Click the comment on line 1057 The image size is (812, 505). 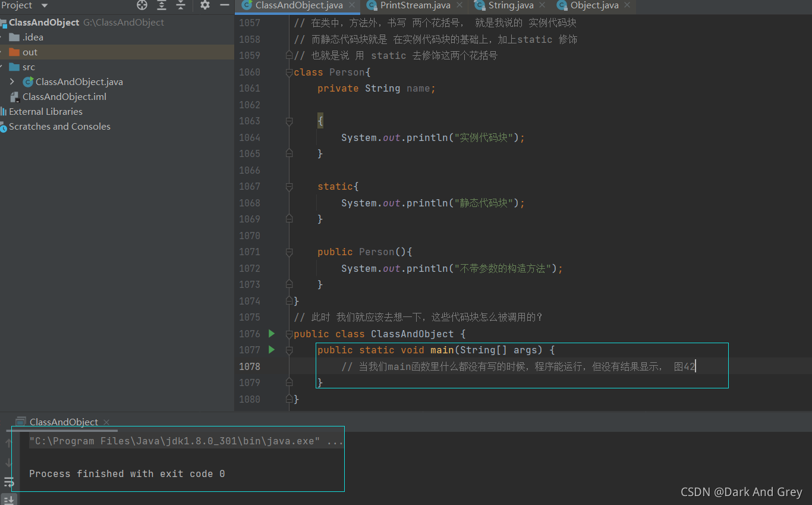435,23
